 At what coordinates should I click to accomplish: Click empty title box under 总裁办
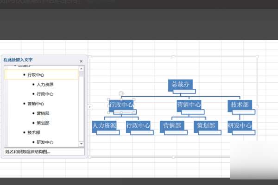coord(184,92)
